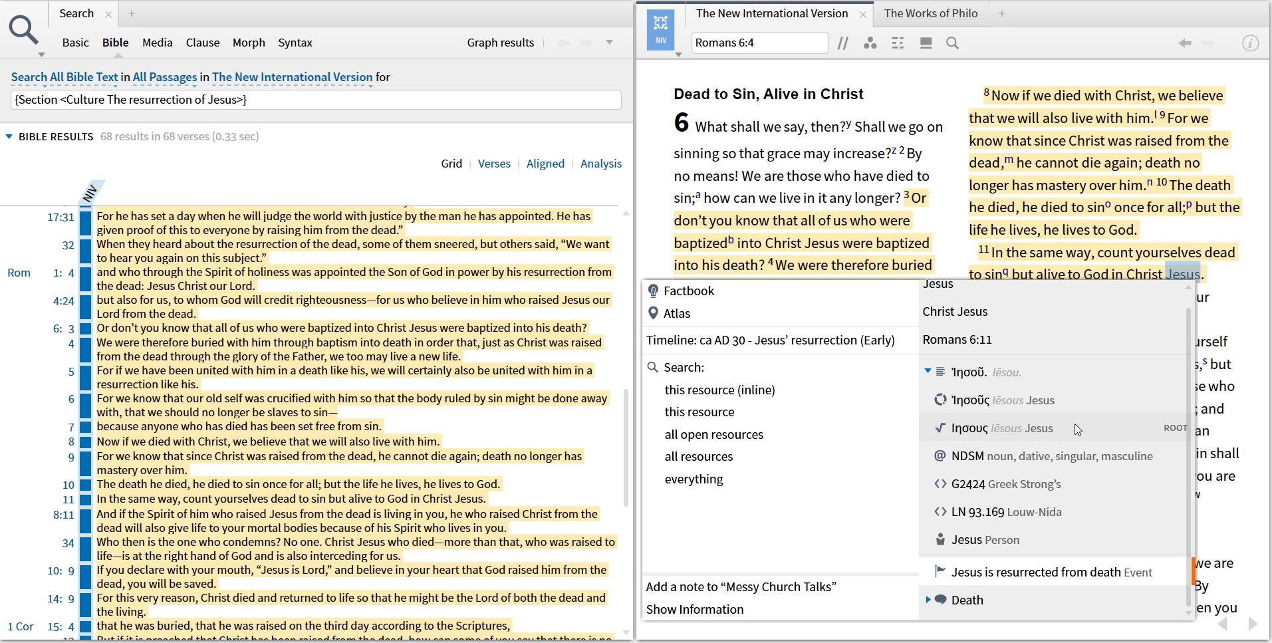1272x643 pixels.
Task: Click Show Information in context menu
Action: [x=695, y=609]
